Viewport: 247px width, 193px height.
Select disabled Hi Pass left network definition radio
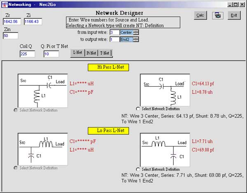[x=16, y=110]
